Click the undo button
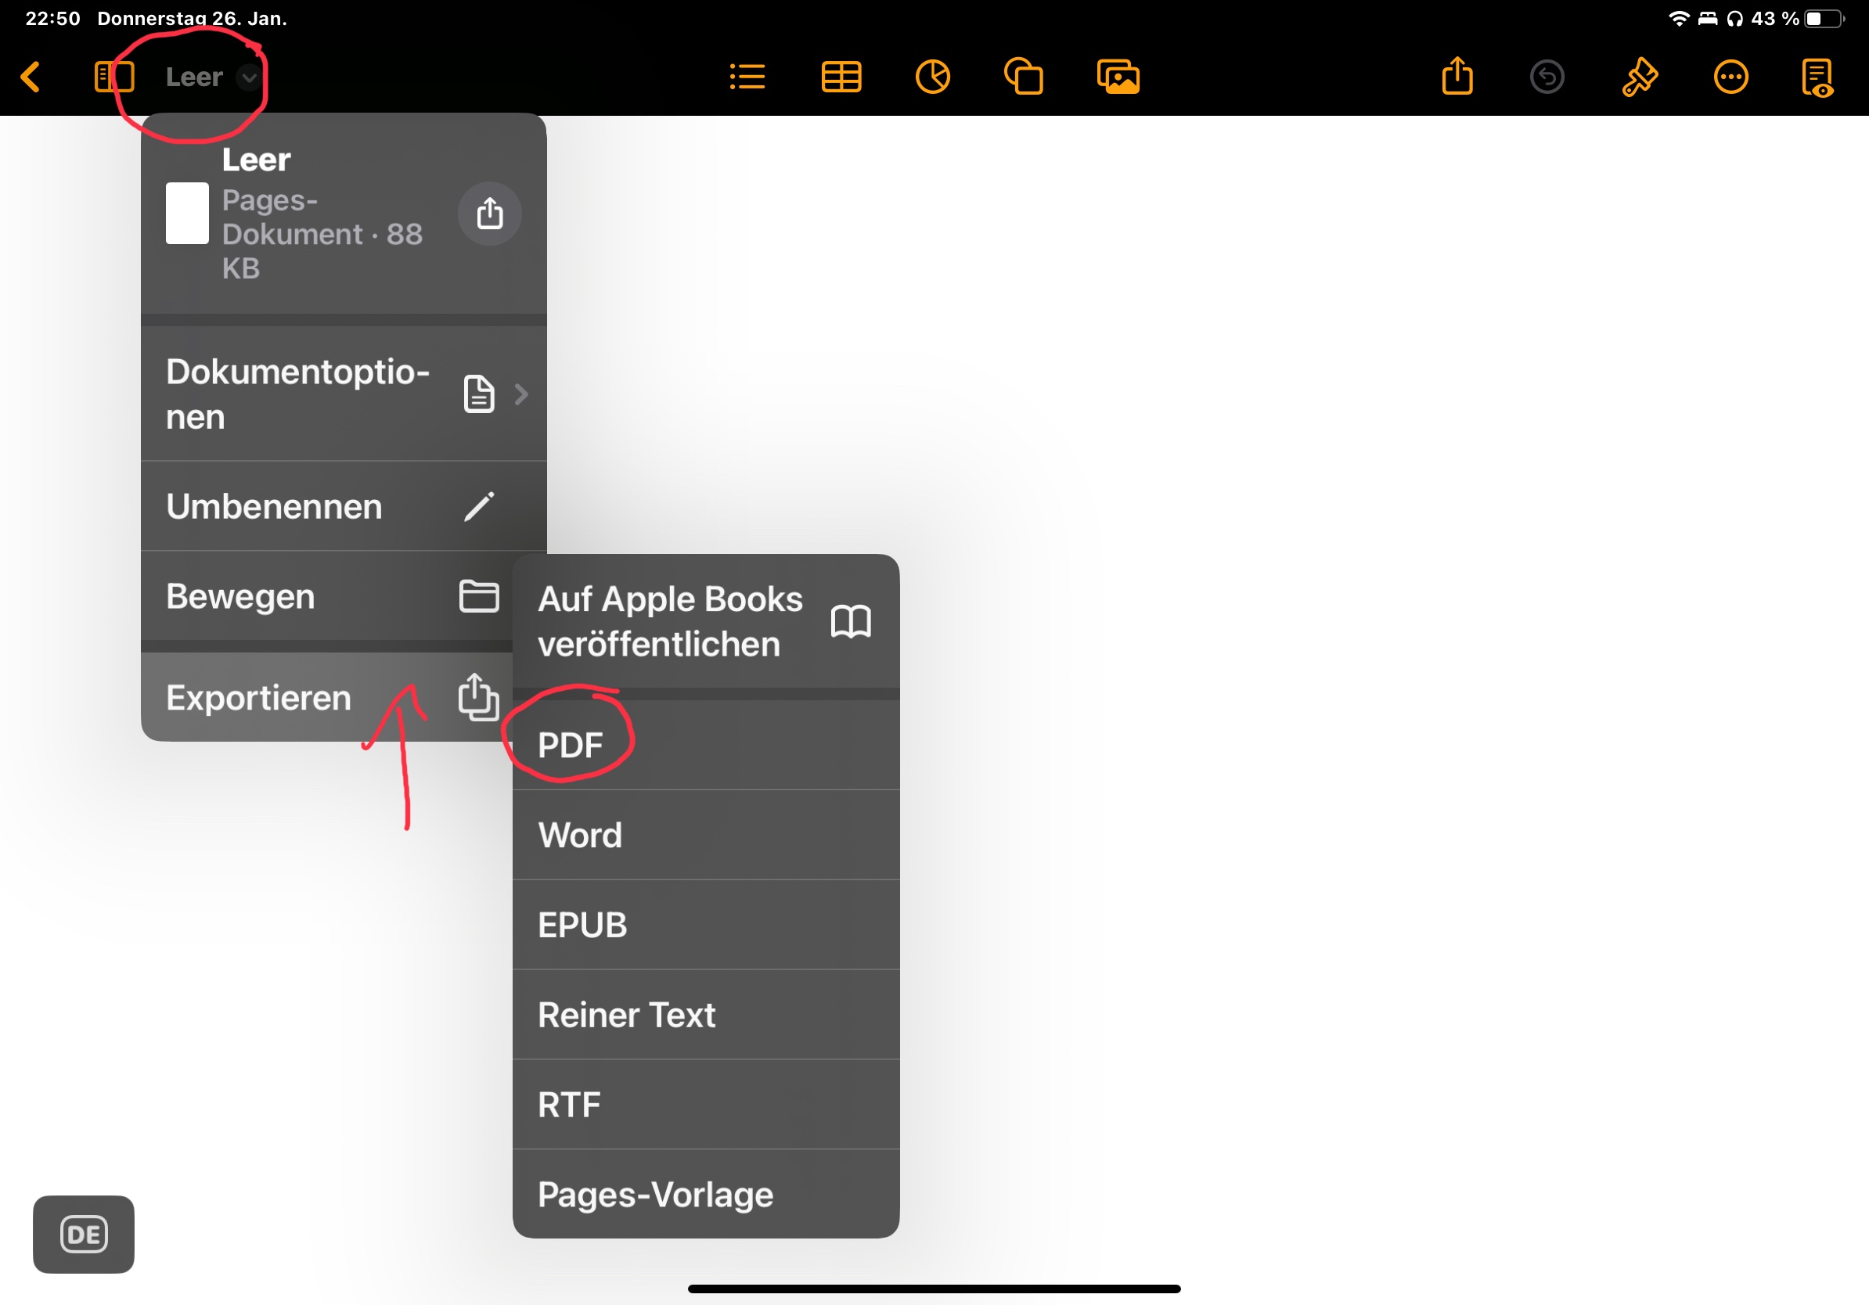This screenshot has height=1305, width=1869. tap(1547, 77)
